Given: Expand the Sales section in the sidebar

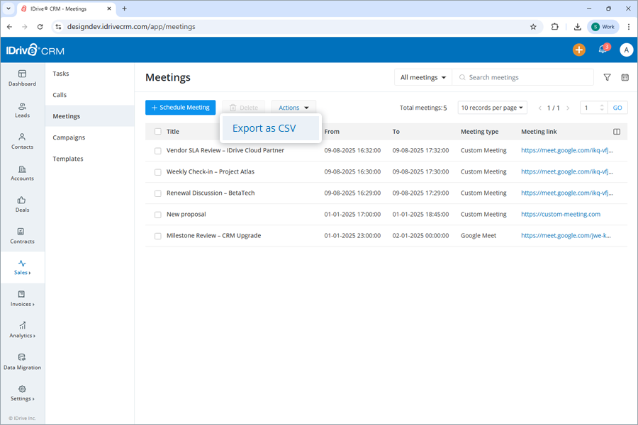Looking at the screenshot, I should pyautogui.click(x=22, y=268).
